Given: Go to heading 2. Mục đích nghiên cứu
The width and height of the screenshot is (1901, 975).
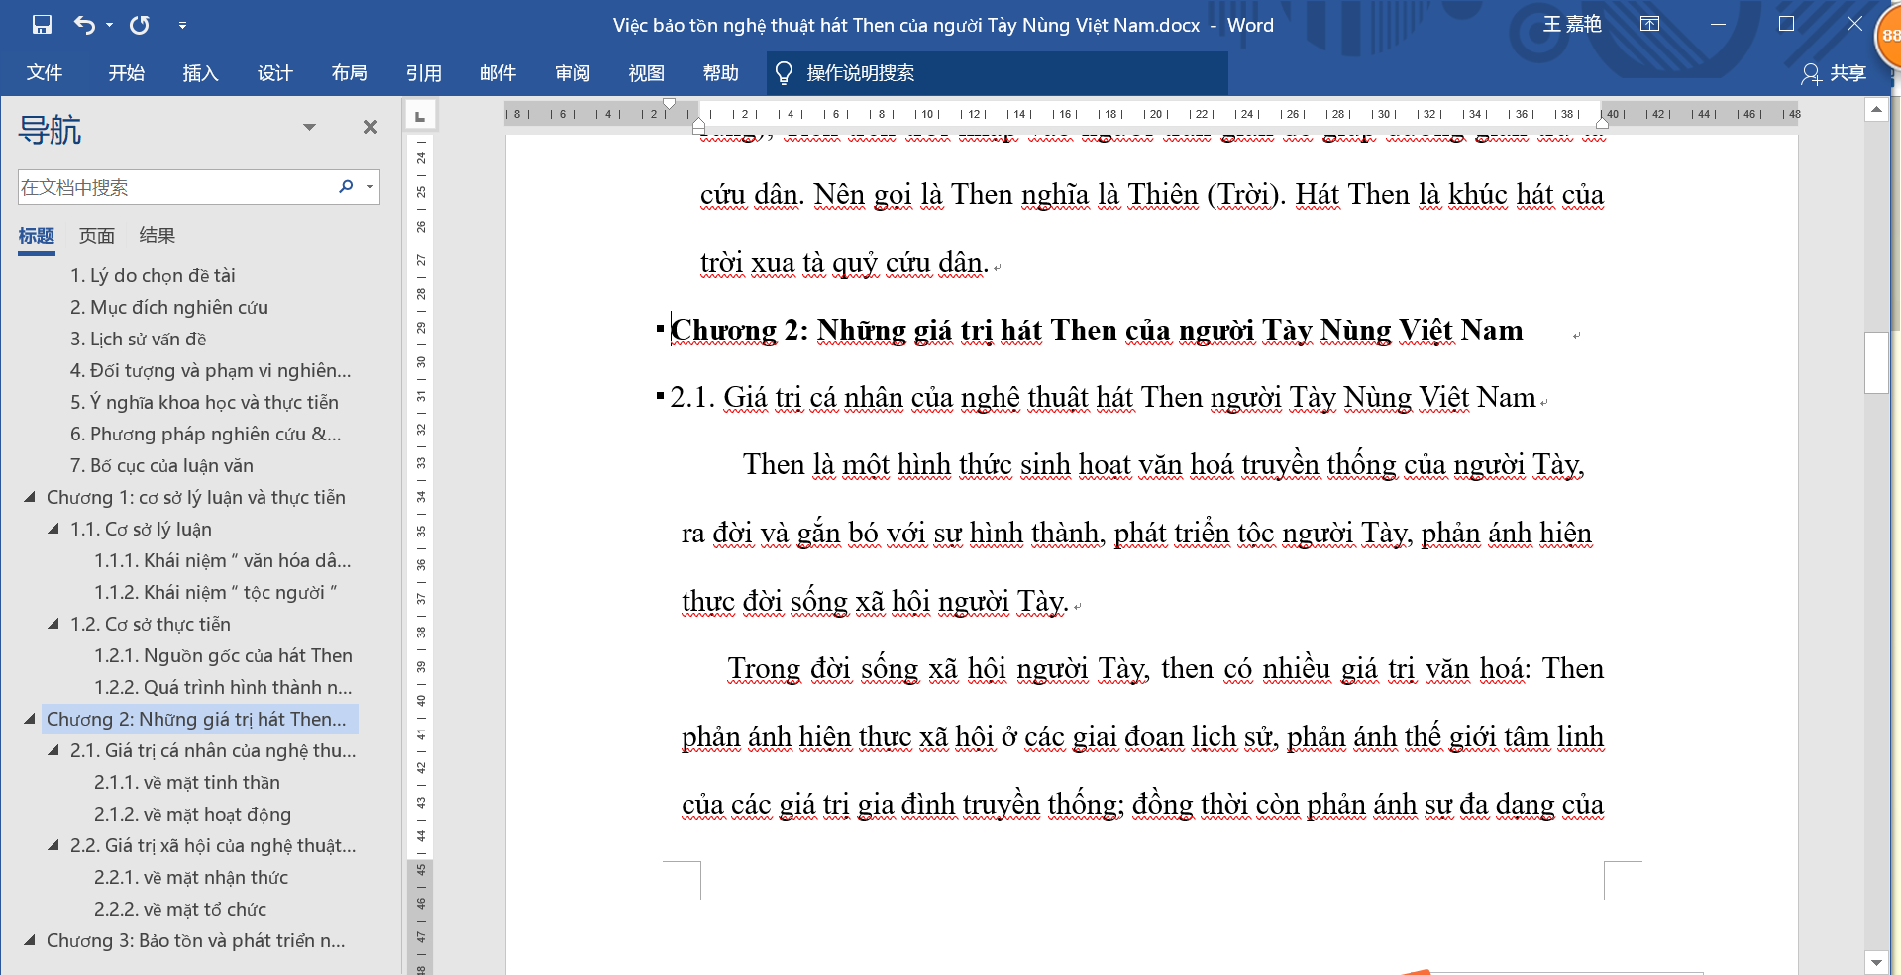Looking at the screenshot, I should click(x=169, y=307).
